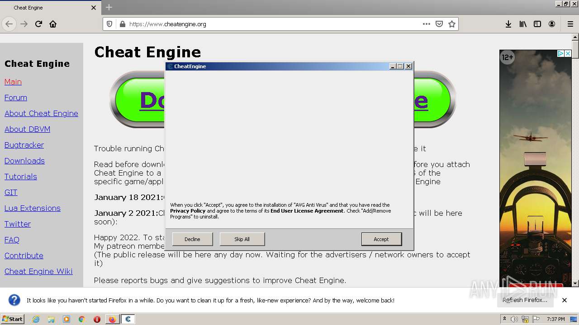
Task: Open Main link in sidebar
Action: pyautogui.click(x=13, y=82)
